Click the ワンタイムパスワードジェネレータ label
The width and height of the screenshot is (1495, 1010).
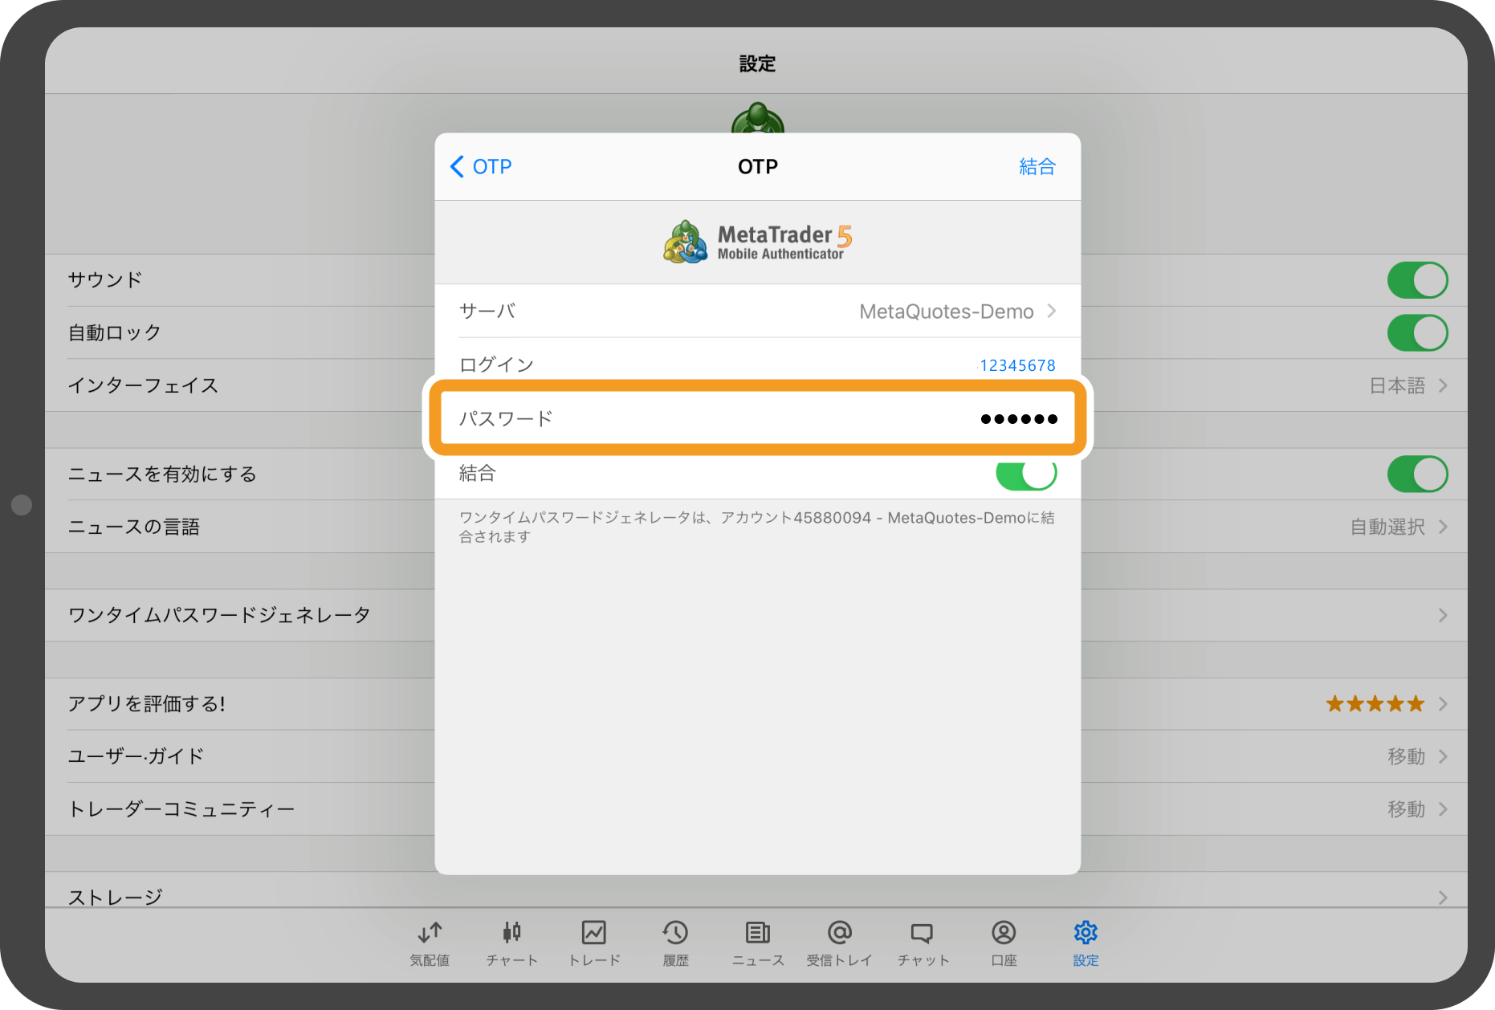click(219, 615)
